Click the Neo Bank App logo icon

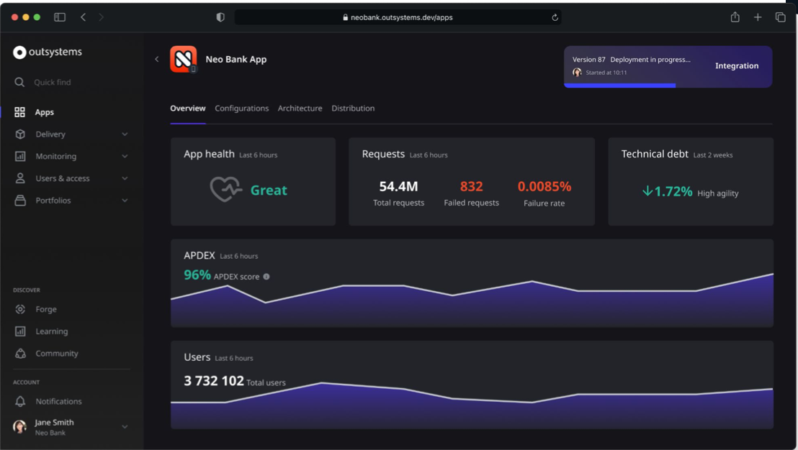[x=183, y=60]
